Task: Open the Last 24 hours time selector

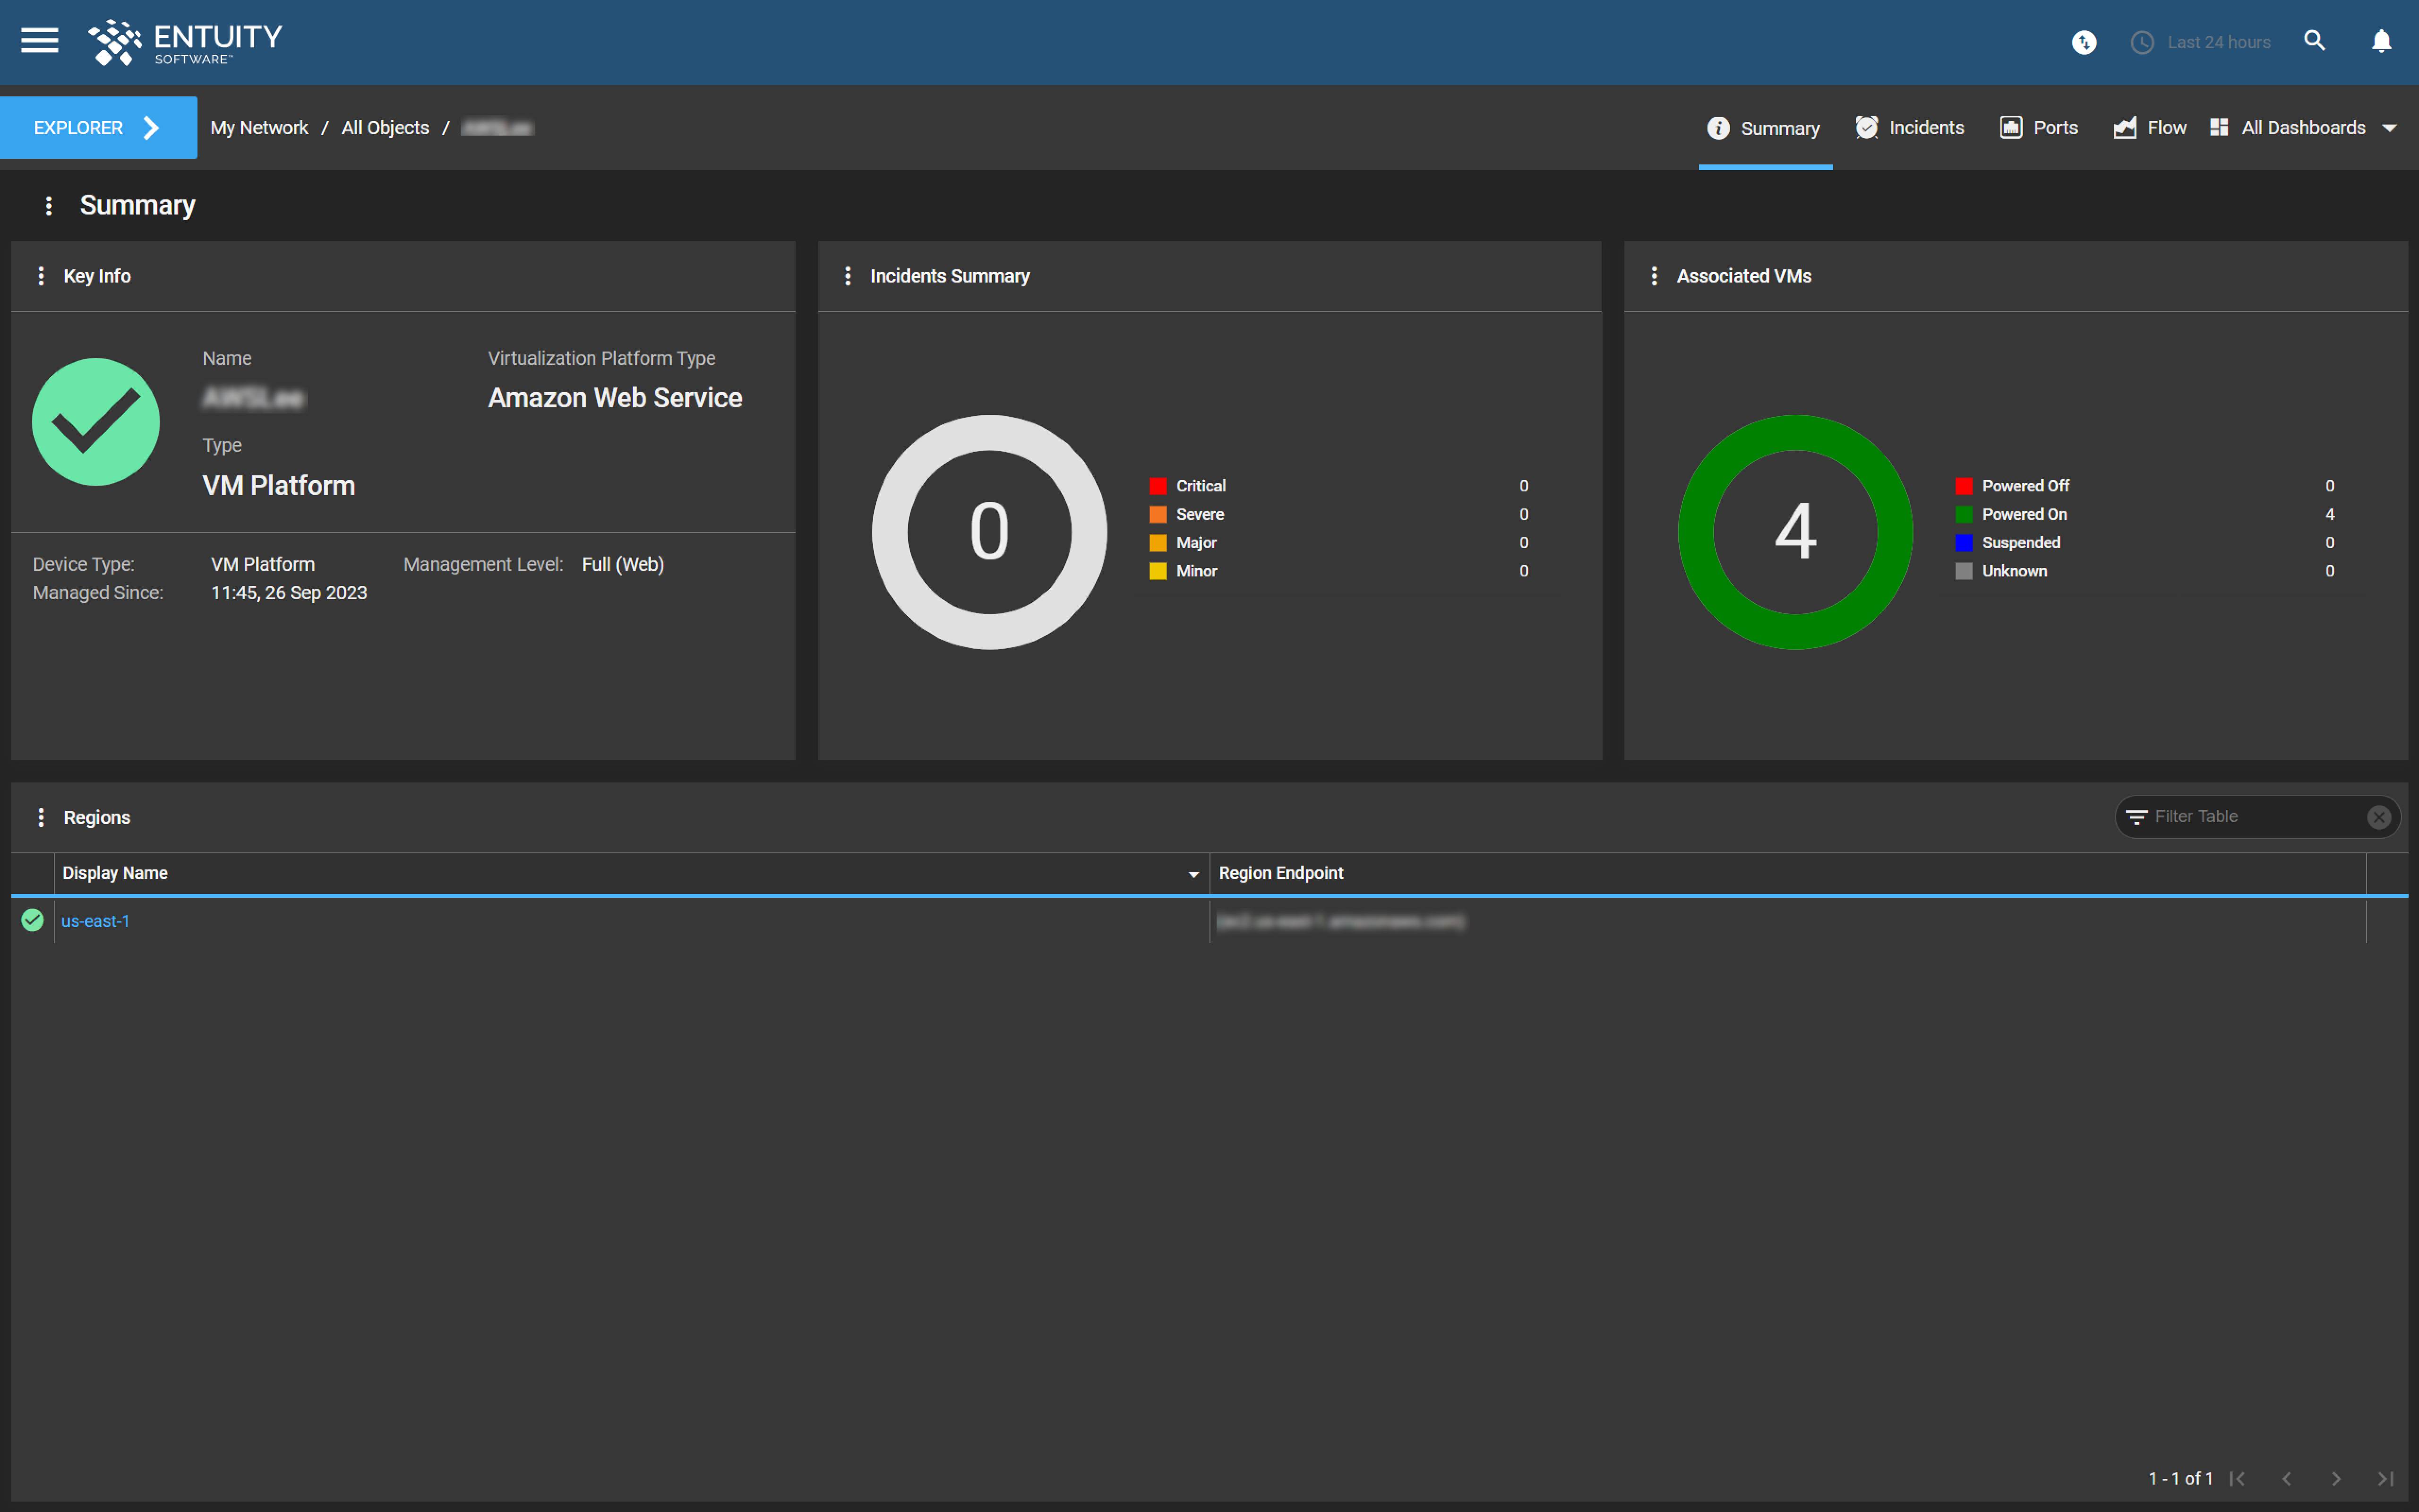Action: [2201, 42]
